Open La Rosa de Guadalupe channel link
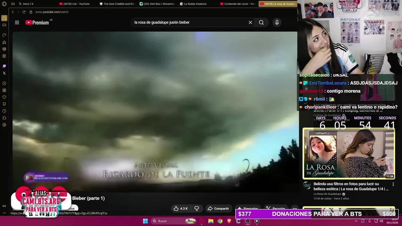 point(327,194)
